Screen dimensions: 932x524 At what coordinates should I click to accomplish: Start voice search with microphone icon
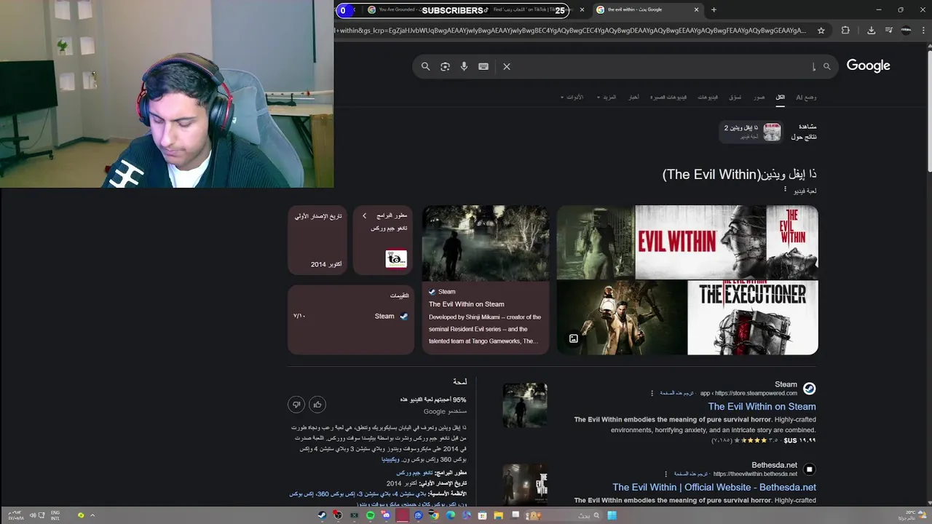coord(464,66)
